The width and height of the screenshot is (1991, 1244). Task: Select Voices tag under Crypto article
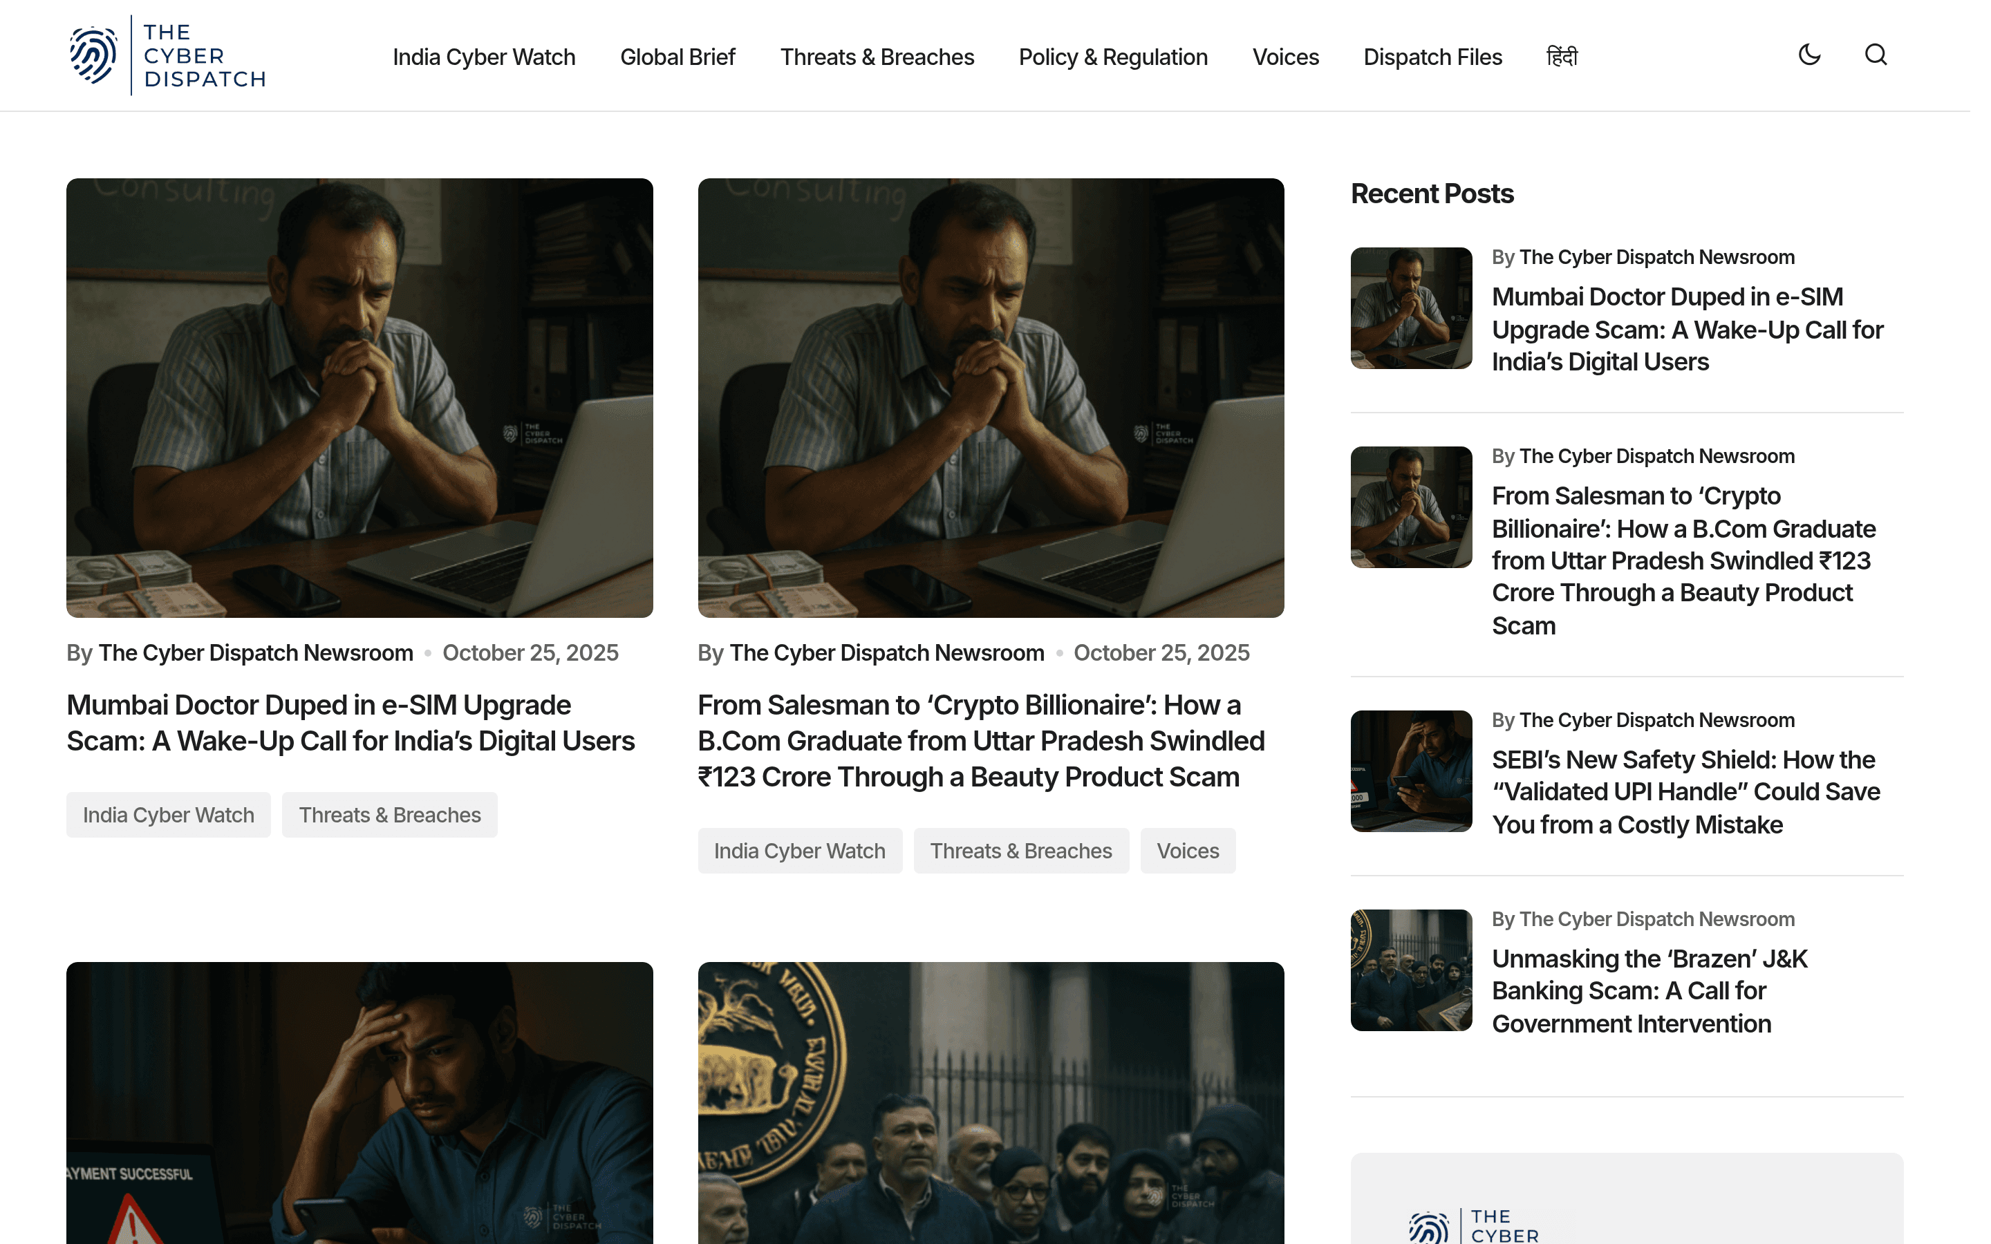pyautogui.click(x=1188, y=851)
